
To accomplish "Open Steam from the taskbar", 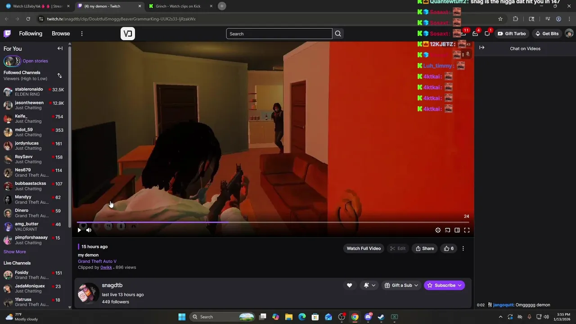I will (x=381, y=317).
